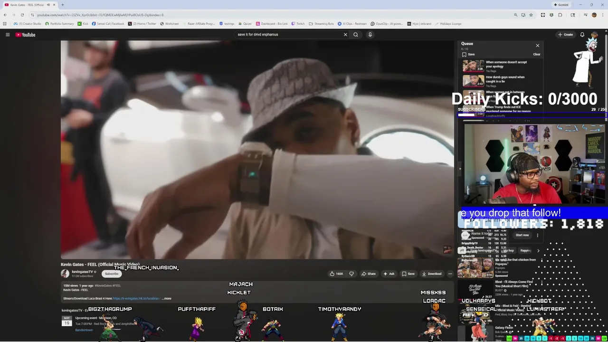Subscribe to kevingatesTV channel

coord(112,274)
